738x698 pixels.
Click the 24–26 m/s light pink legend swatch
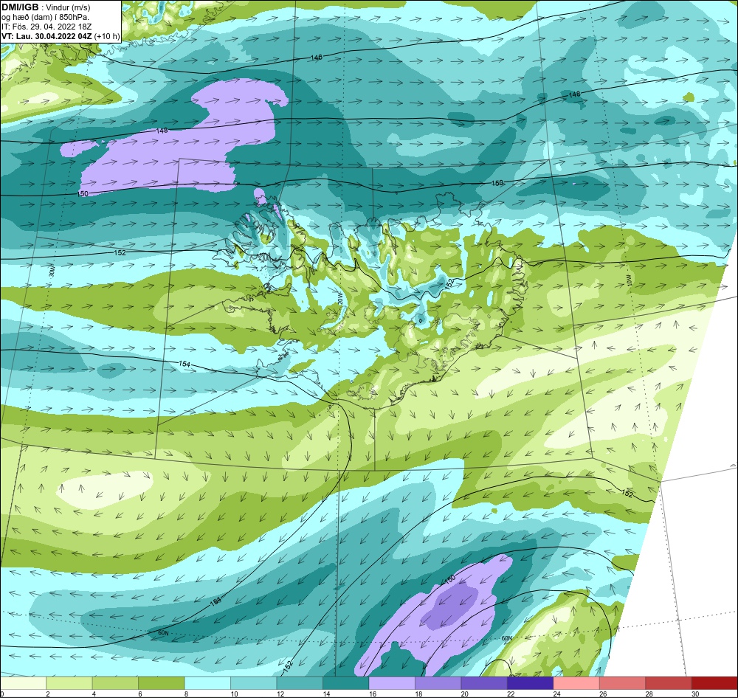[576, 683]
